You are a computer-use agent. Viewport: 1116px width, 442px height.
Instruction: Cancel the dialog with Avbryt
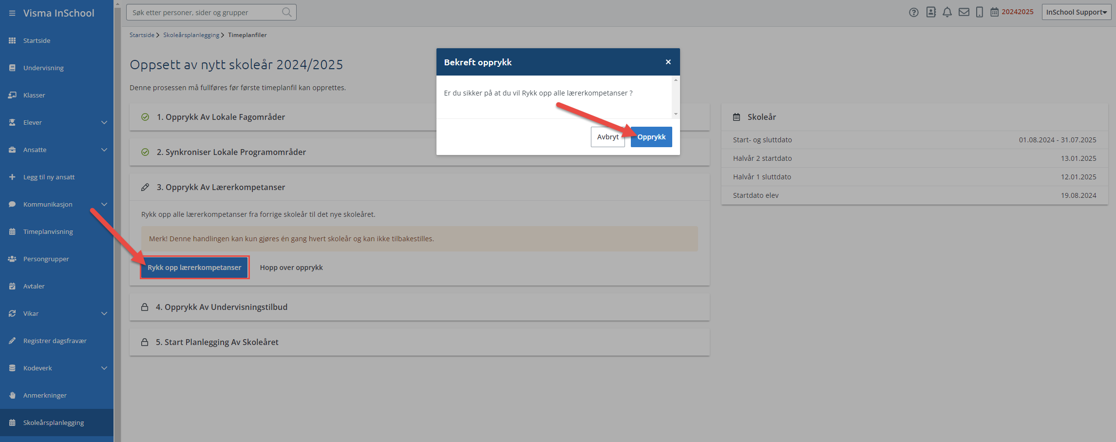point(608,137)
